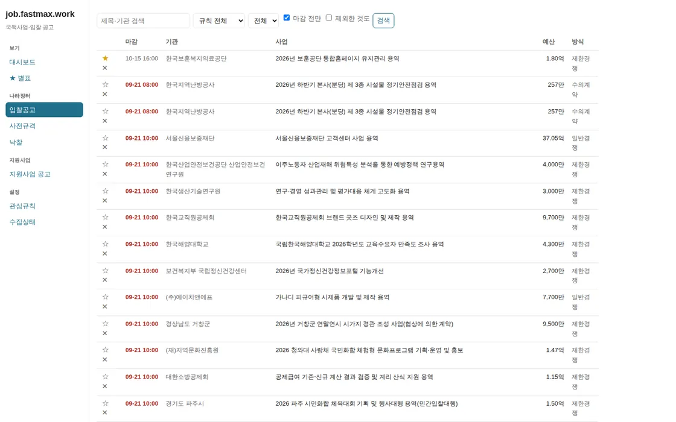Exclude the 한국교직원공제회 row with X
This screenshot has height=422, width=676.
[x=105, y=227]
